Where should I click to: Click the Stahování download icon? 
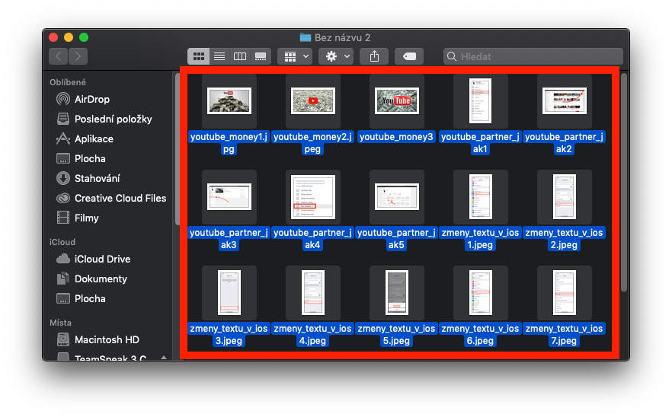pyautogui.click(x=63, y=178)
